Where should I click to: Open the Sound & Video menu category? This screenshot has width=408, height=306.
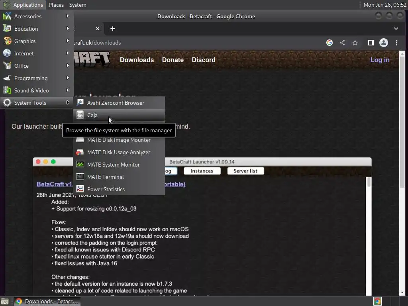click(x=37, y=90)
